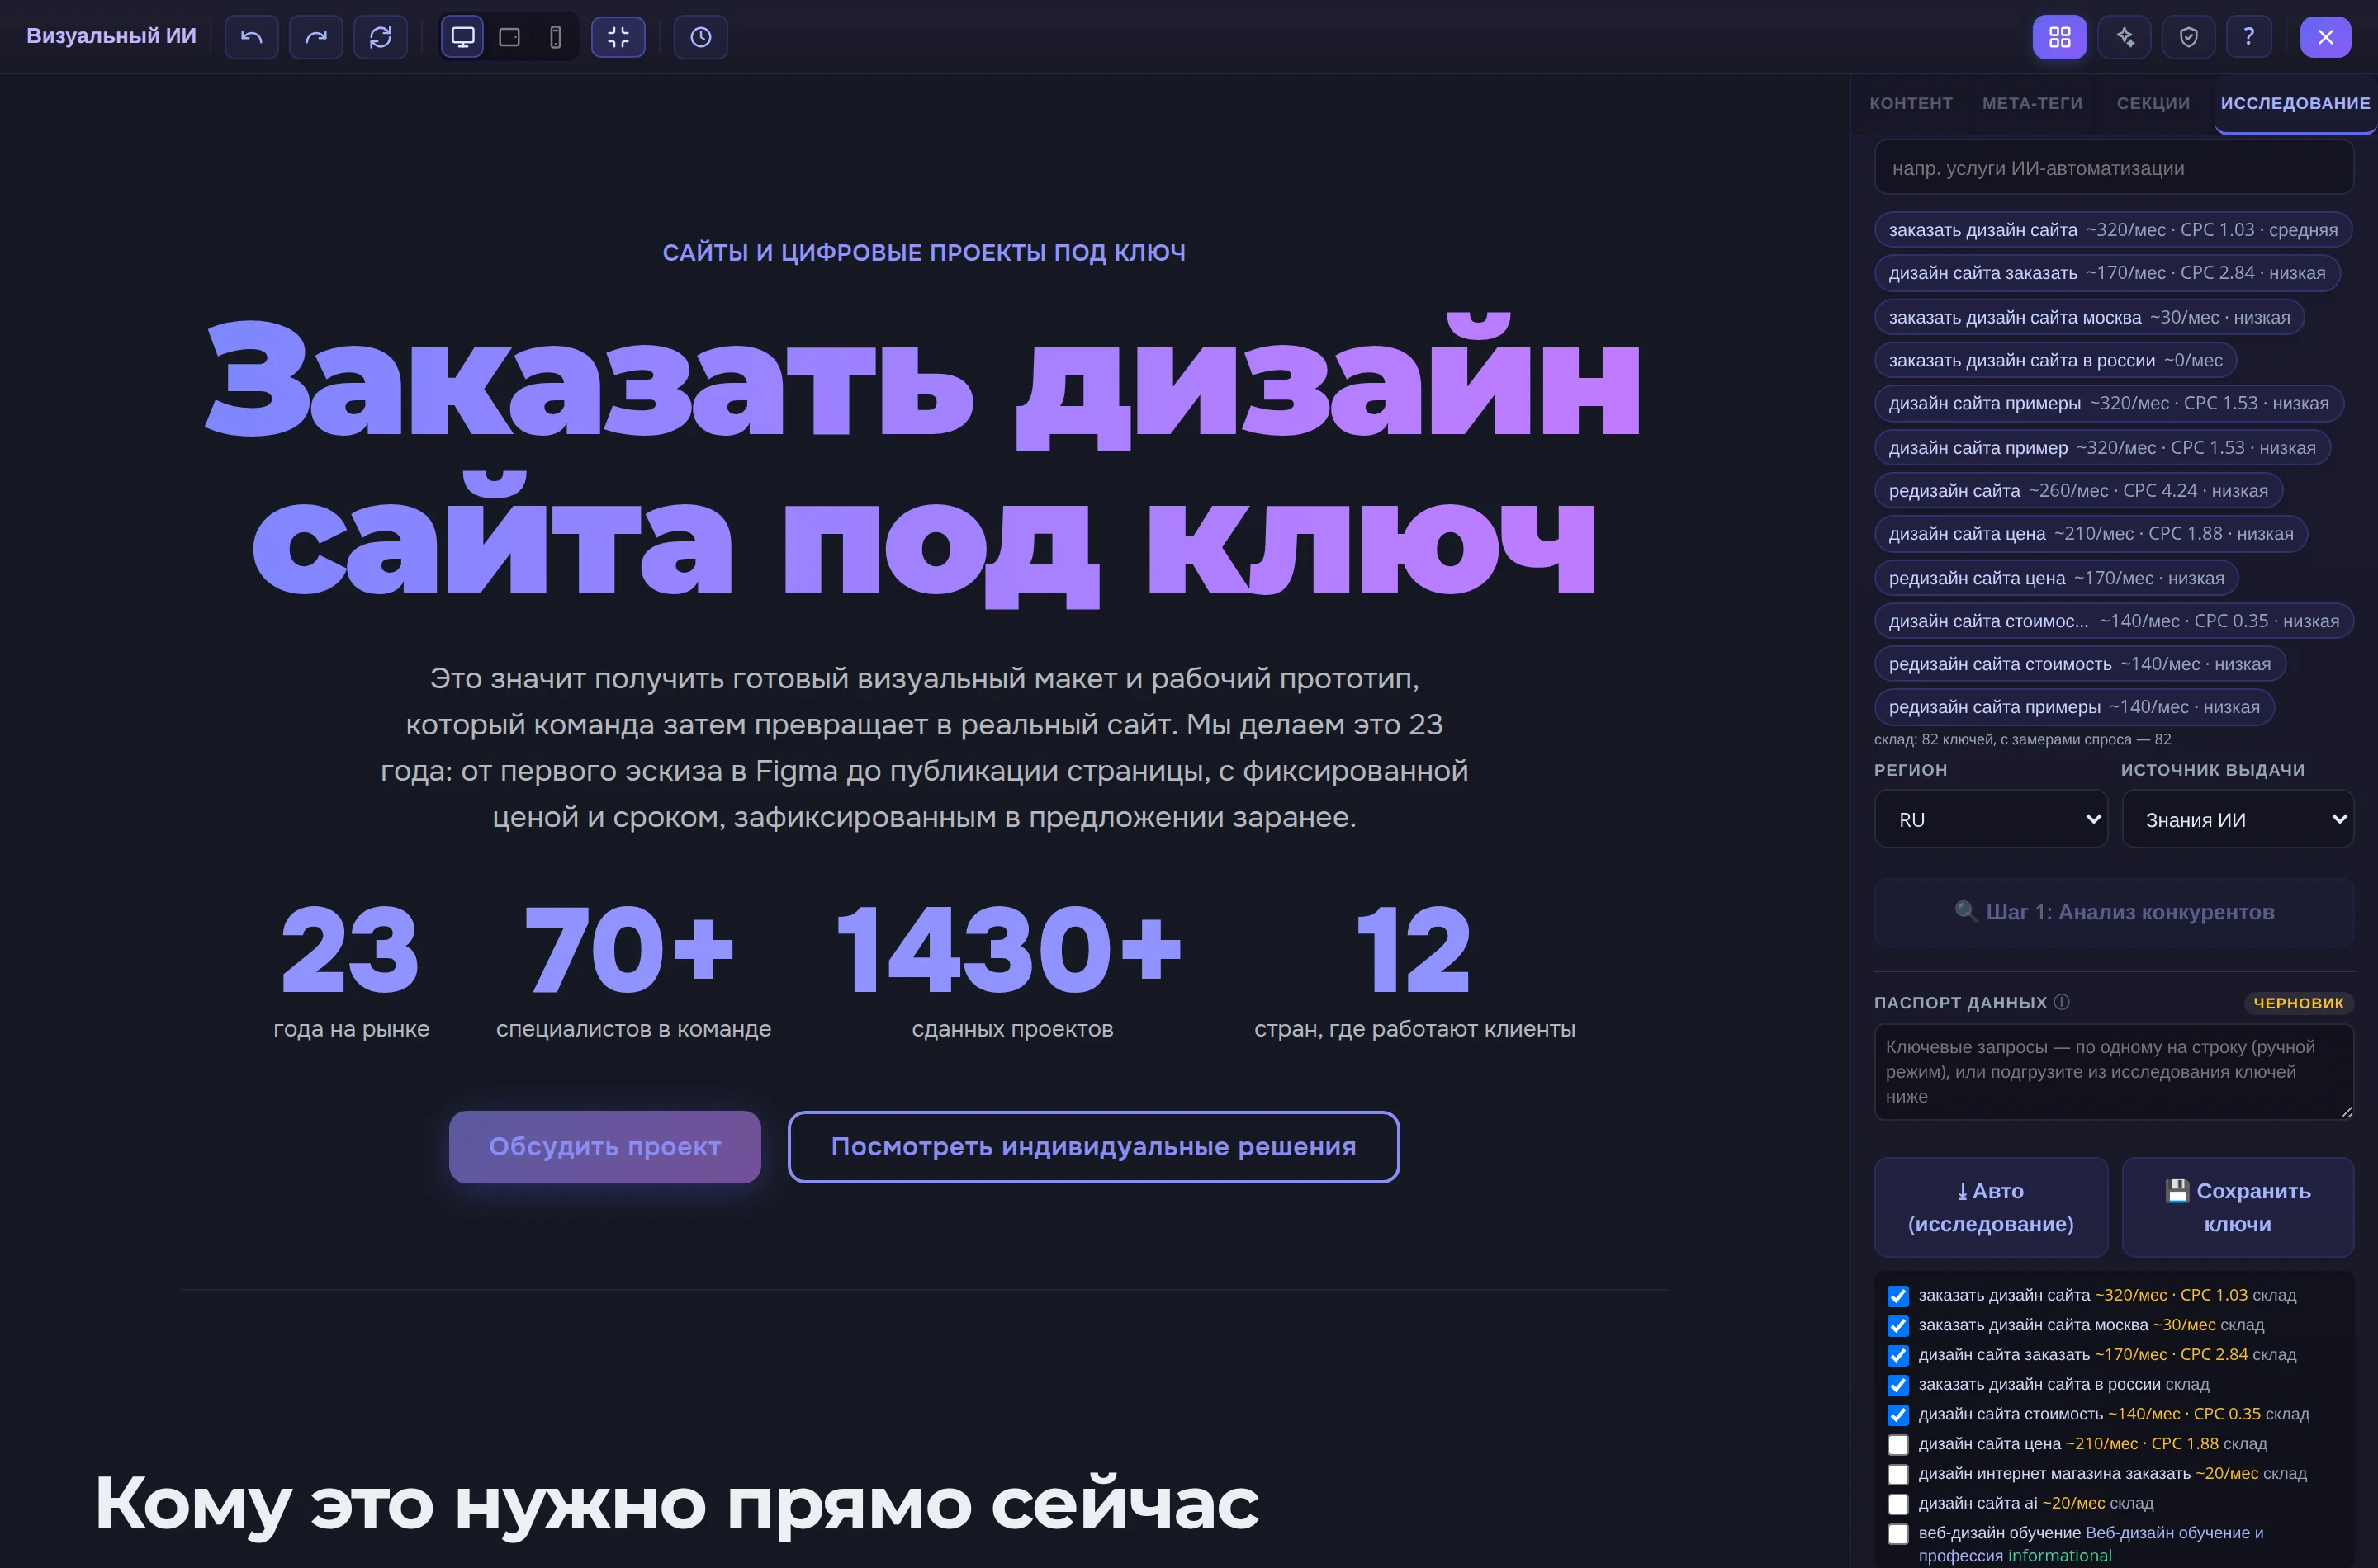Select 'дизайн сайта примеры' keyword chip

2108,404
